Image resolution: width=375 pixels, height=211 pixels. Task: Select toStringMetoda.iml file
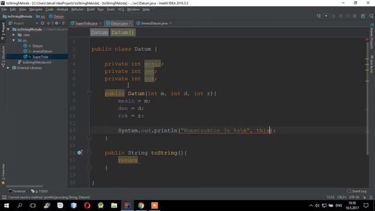pos(36,63)
